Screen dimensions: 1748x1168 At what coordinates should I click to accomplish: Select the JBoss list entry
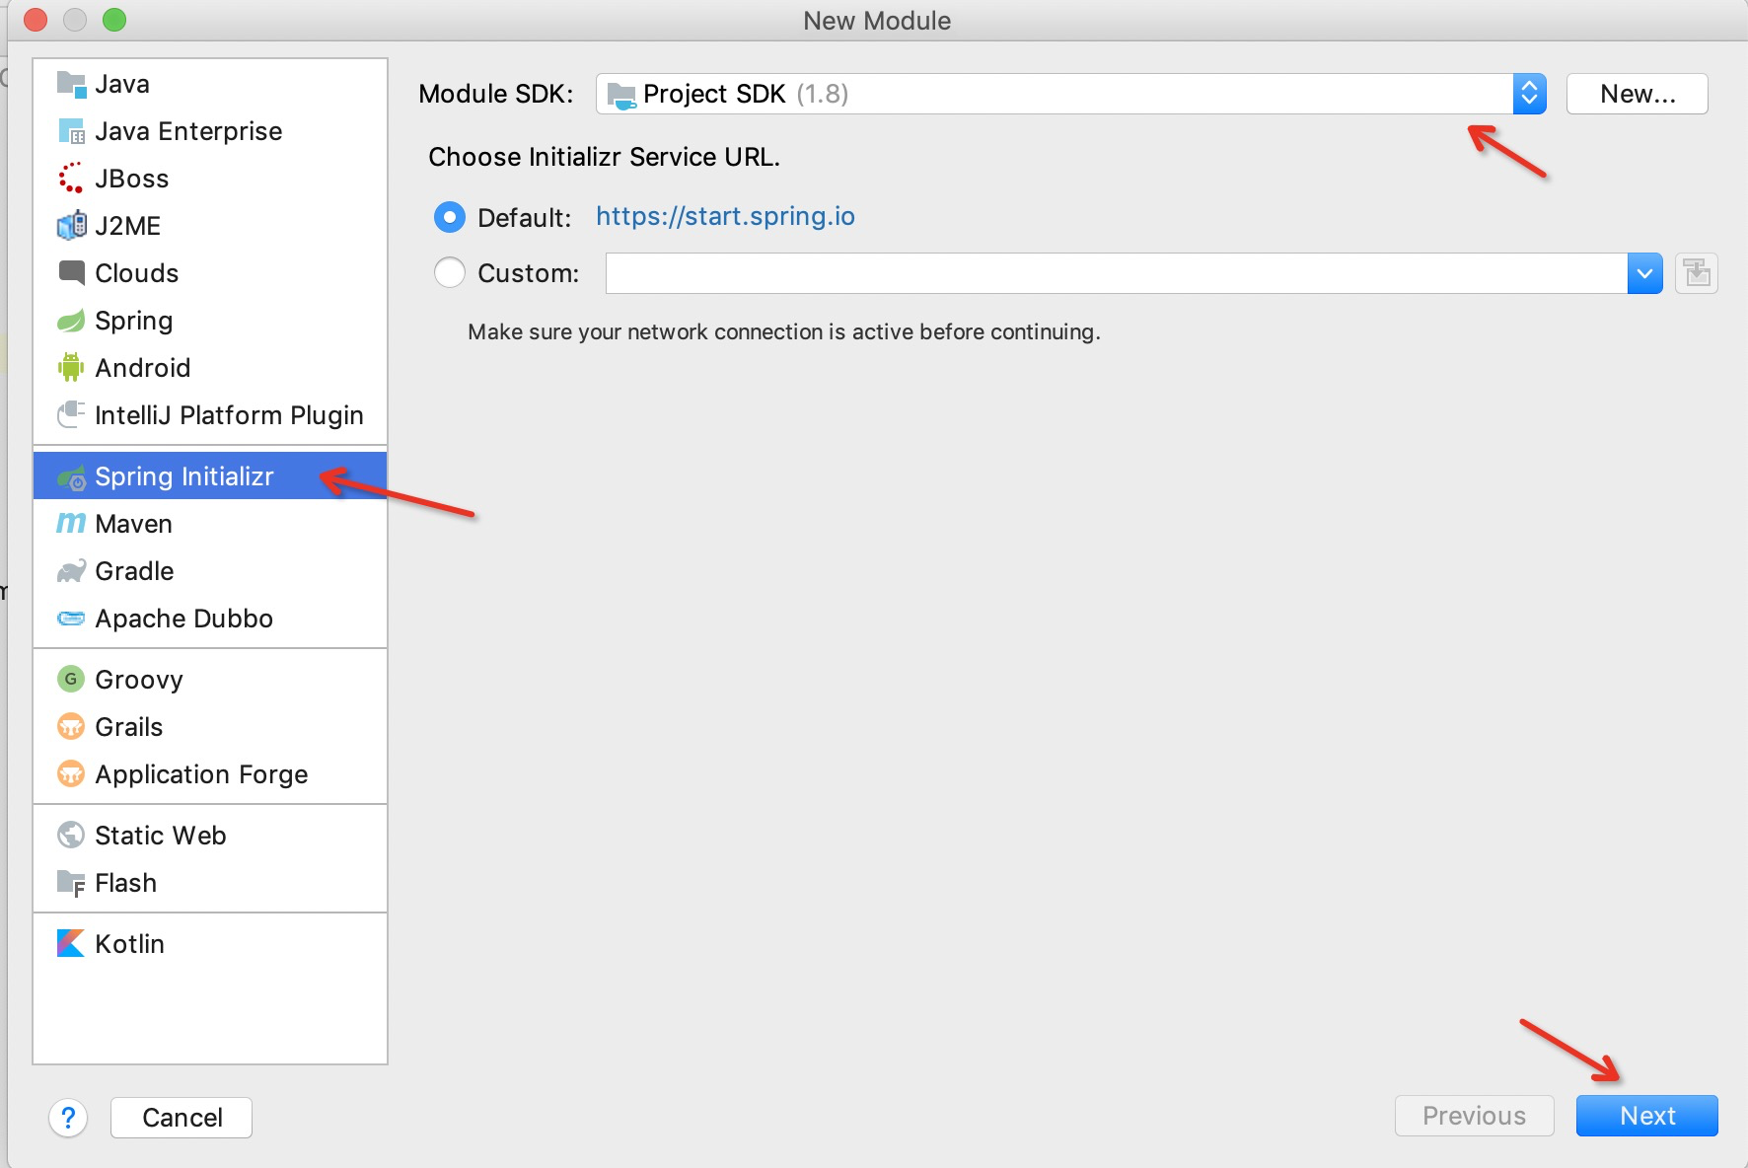[x=210, y=179]
